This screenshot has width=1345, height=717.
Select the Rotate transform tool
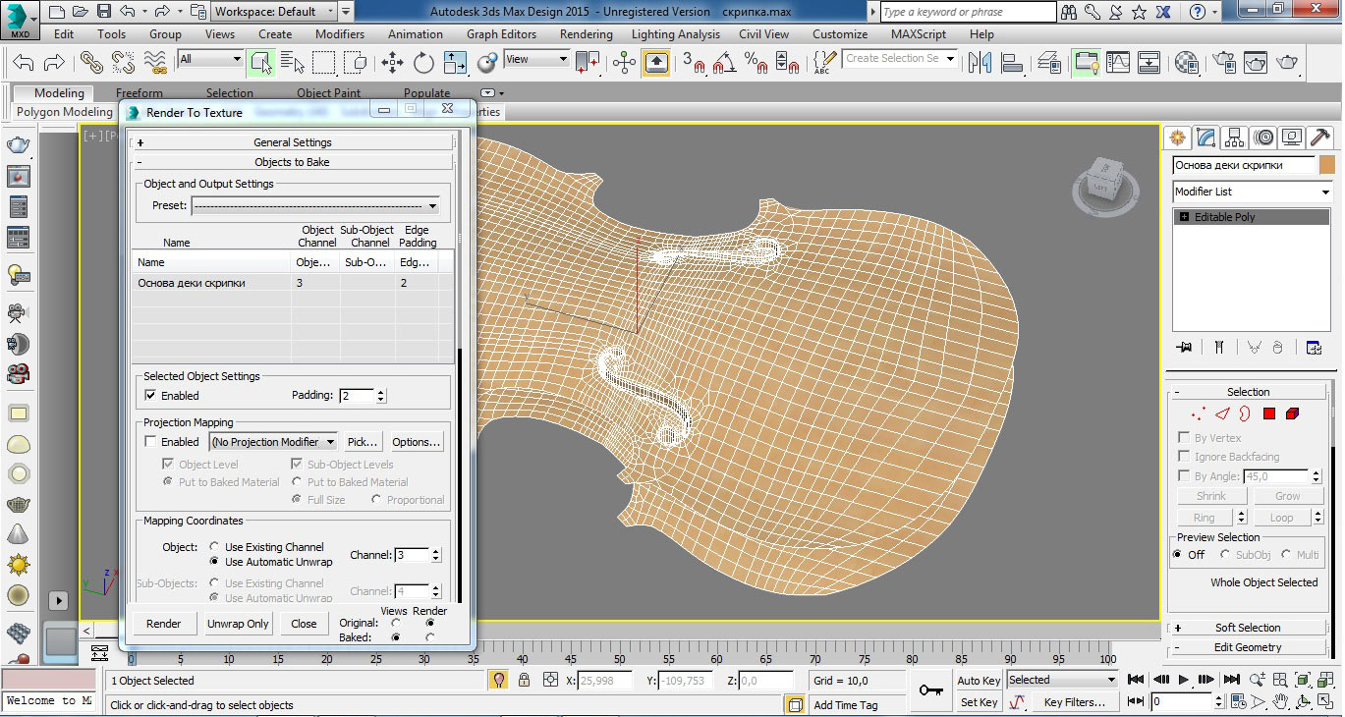(423, 63)
